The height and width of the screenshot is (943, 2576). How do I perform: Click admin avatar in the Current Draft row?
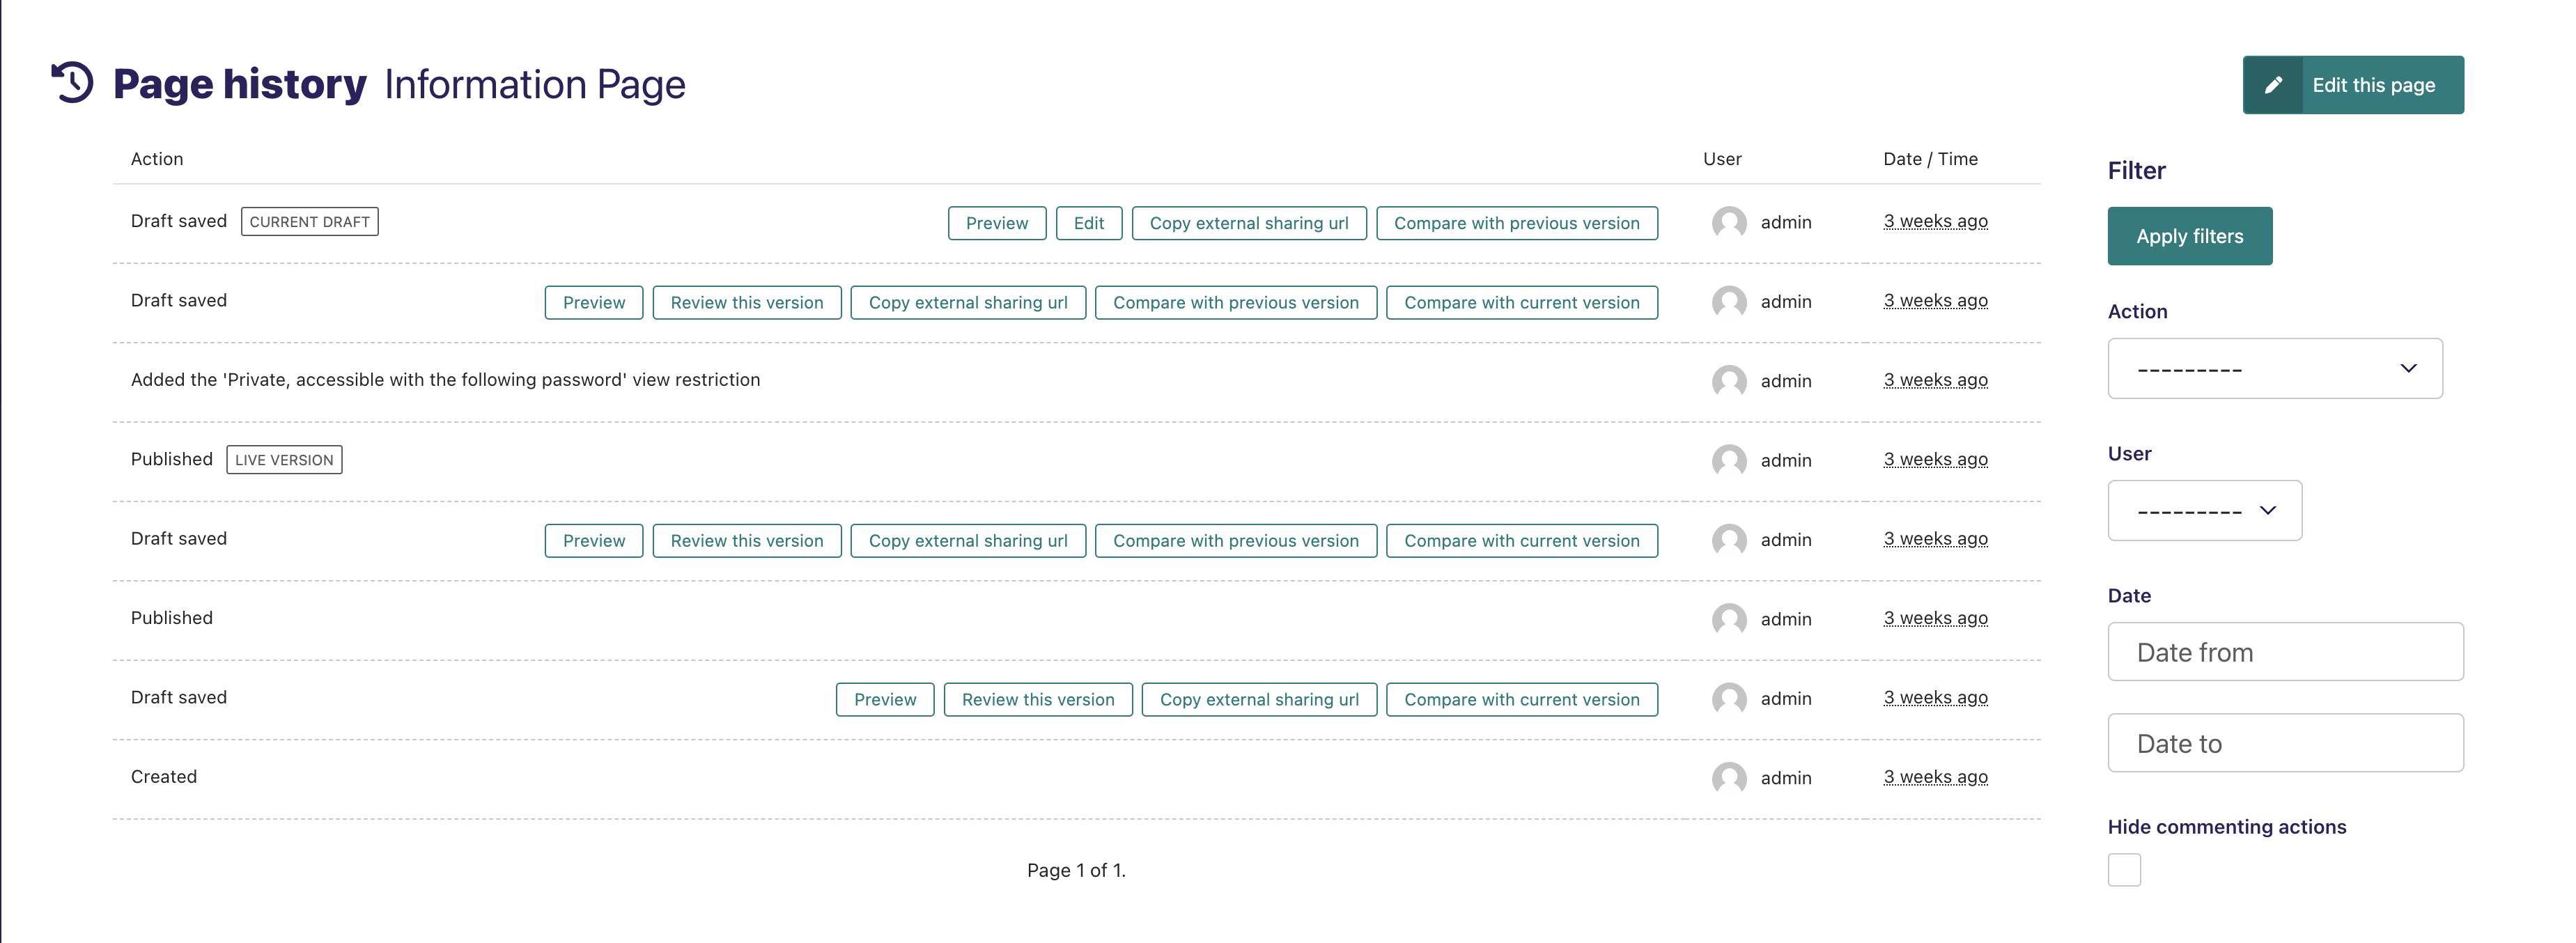(x=1728, y=222)
